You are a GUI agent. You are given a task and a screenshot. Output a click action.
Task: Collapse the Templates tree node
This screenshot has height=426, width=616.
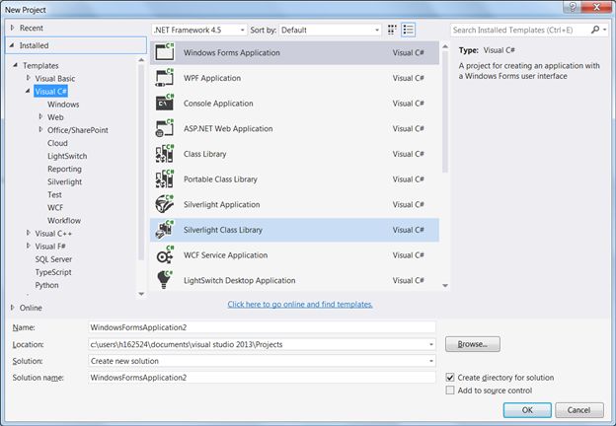16,65
